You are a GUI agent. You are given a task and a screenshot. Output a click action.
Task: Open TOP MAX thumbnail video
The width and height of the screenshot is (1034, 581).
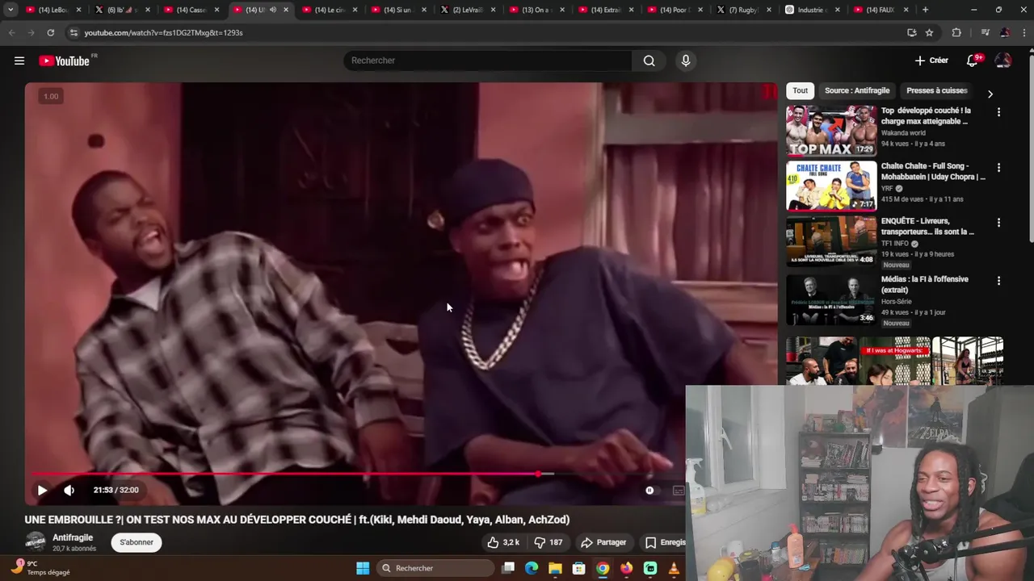pyautogui.click(x=831, y=131)
